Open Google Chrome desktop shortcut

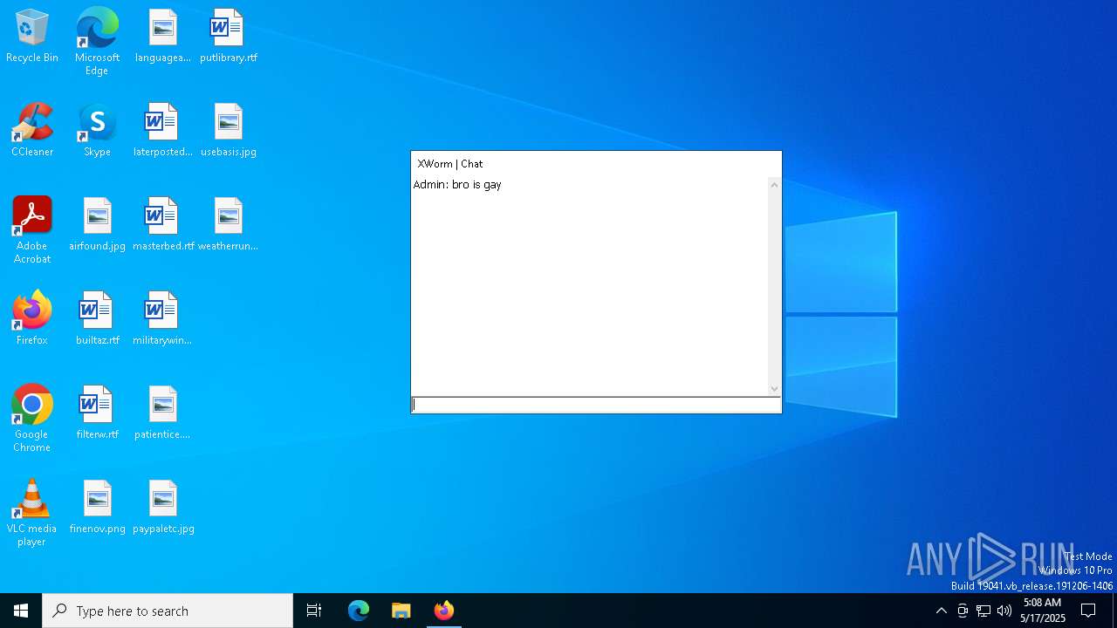[32, 419]
